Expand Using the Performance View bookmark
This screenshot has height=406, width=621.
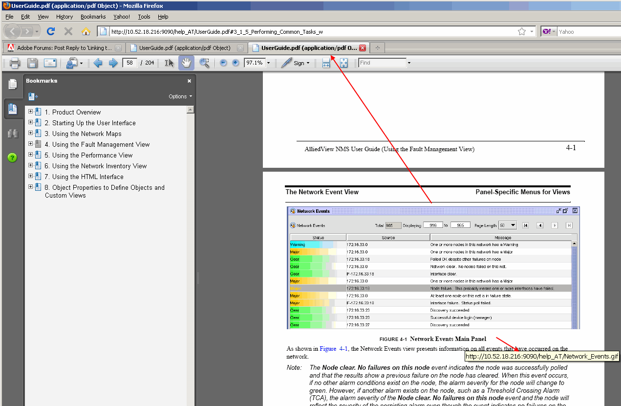coord(30,155)
